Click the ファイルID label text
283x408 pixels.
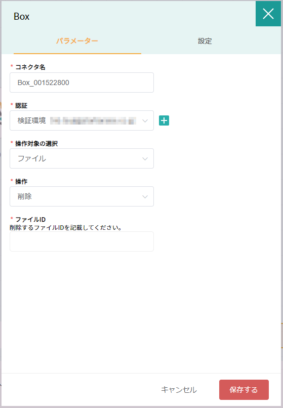pos(30,220)
